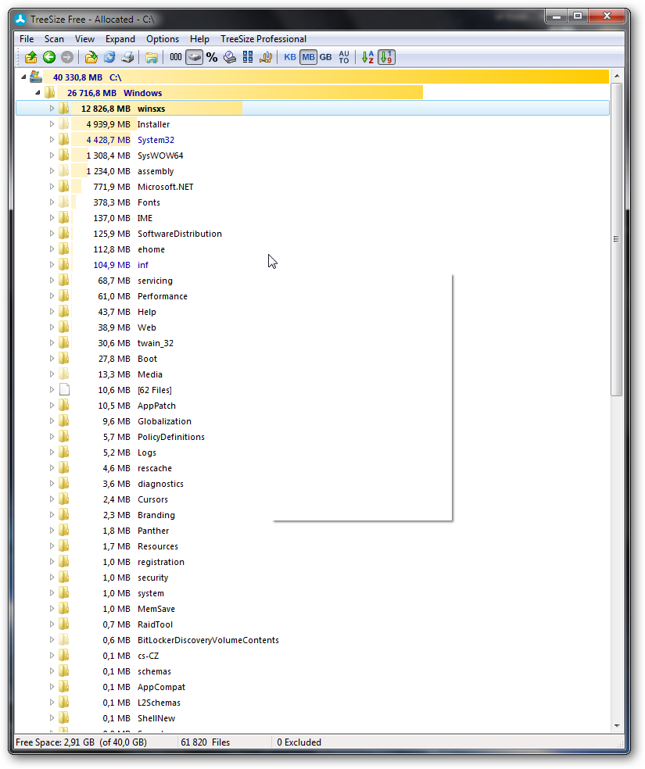Open the Select Directory folder icon
The width and height of the screenshot is (645, 769).
pyautogui.click(x=91, y=57)
